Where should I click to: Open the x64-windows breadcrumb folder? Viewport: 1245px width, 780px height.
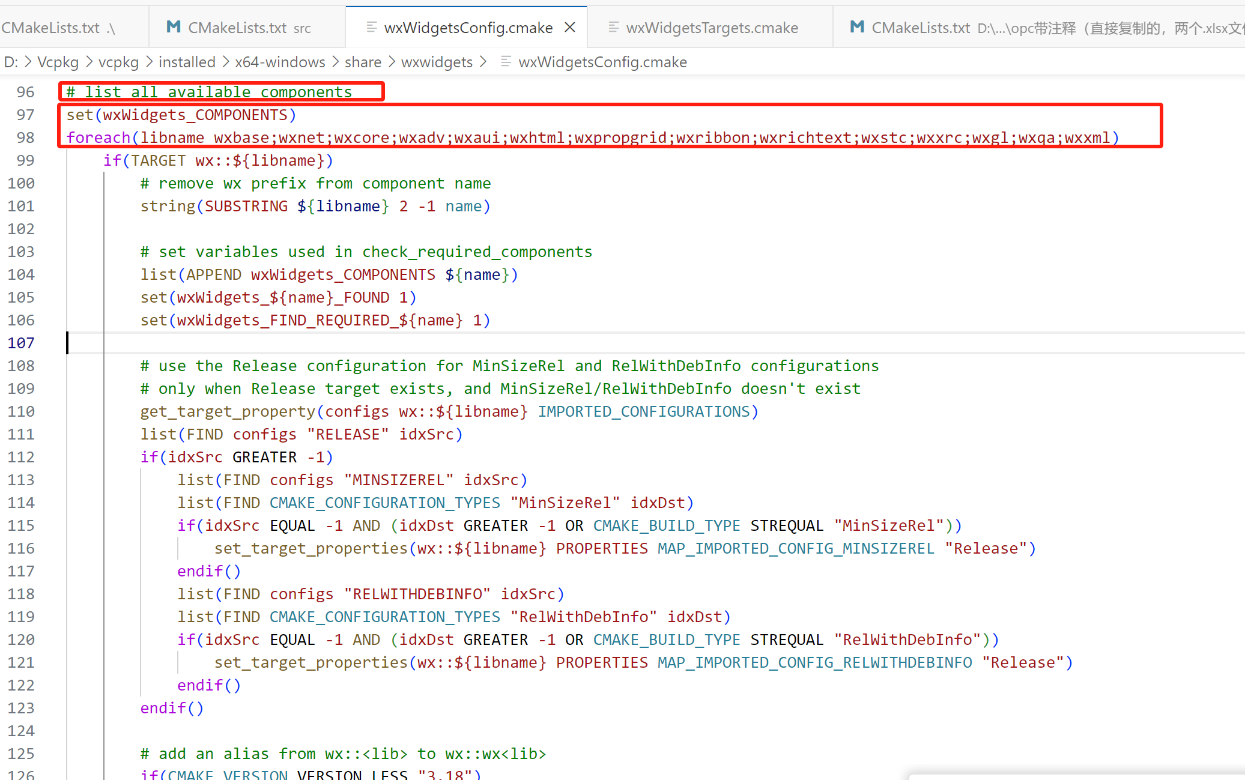(x=280, y=62)
